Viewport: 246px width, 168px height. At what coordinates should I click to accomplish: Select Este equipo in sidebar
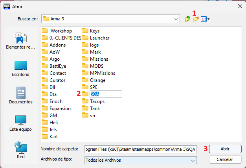coord(20,123)
